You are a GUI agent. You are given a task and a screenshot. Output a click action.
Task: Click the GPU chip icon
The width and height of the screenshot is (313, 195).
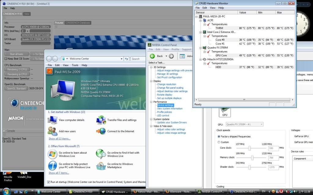[225, 111]
